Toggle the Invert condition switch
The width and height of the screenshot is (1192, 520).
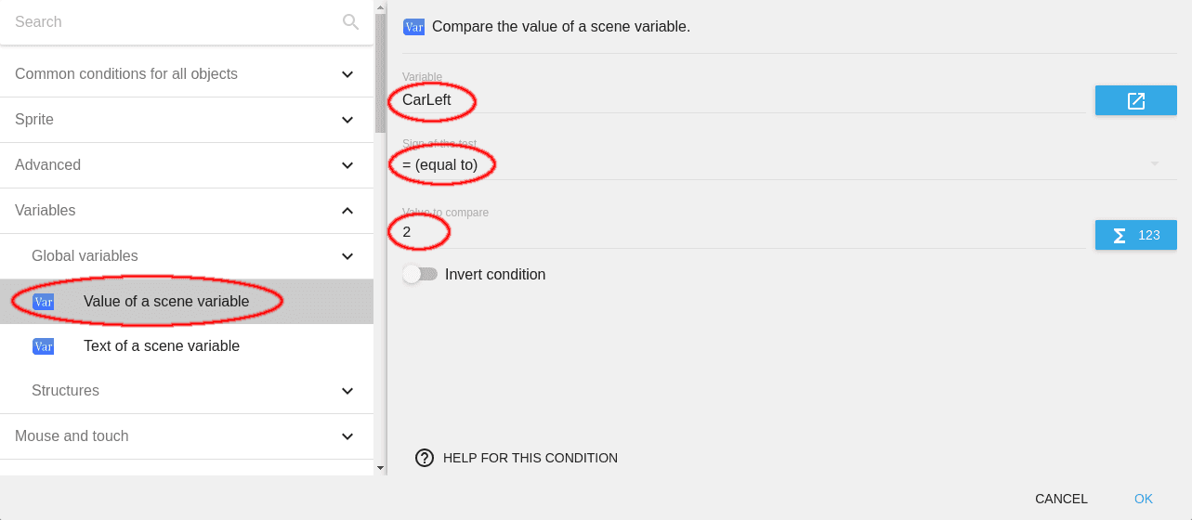[420, 275]
